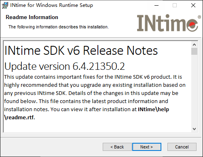
Task: Open the installer icon menu in title bar
Action: click(x=5, y=5)
